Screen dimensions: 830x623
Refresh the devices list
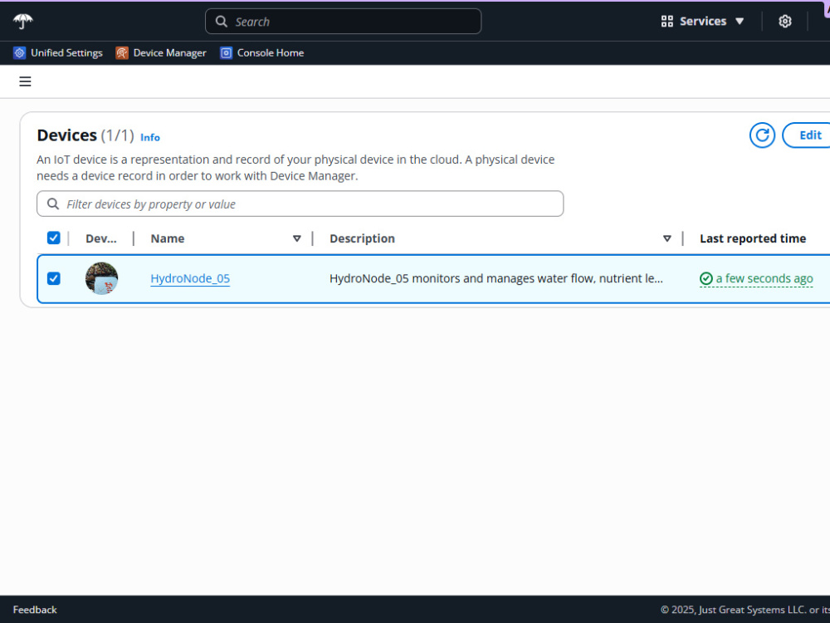(762, 135)
